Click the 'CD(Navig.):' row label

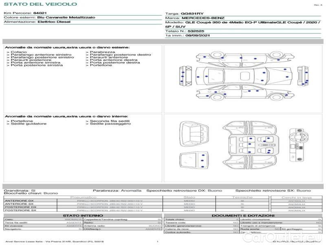(x=92, y=229)
